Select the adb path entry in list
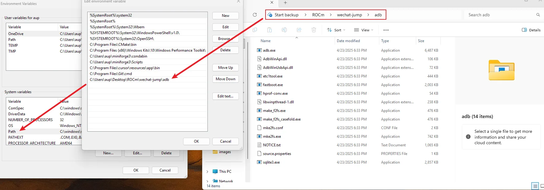Screen dimensions: 544x190 pos(148,80)
